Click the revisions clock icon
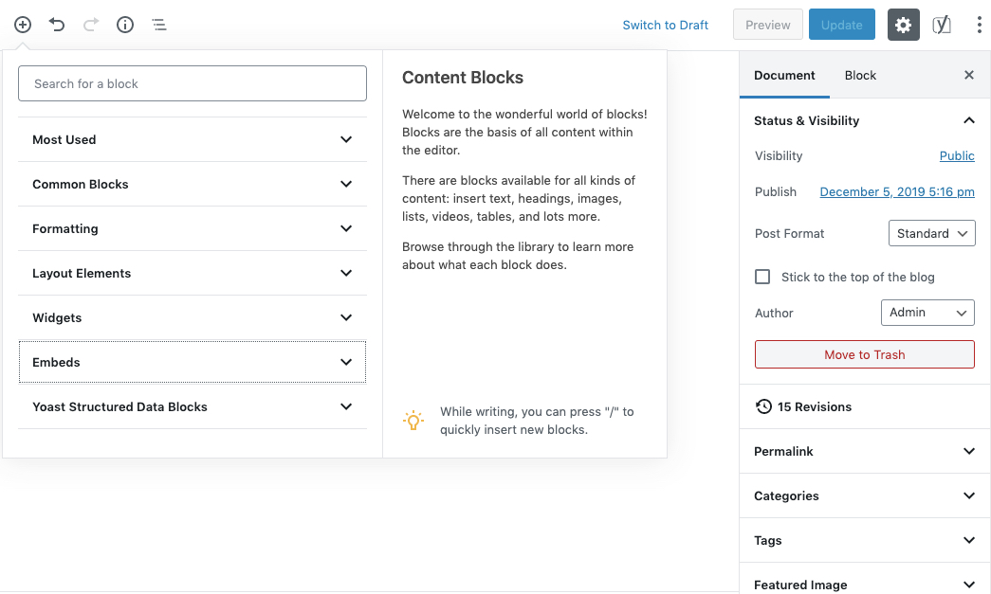 pos(763,406)
